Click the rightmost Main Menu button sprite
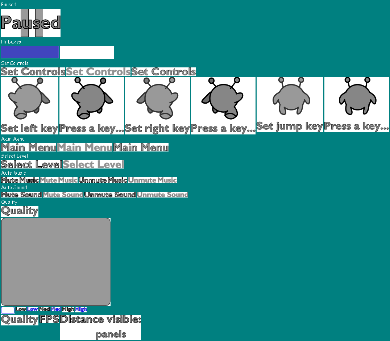390x341 pixels. click(141, 147)
